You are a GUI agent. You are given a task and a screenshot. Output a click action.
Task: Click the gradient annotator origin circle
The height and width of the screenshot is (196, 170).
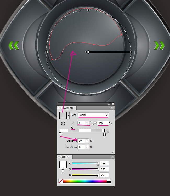tap(88, 52)
